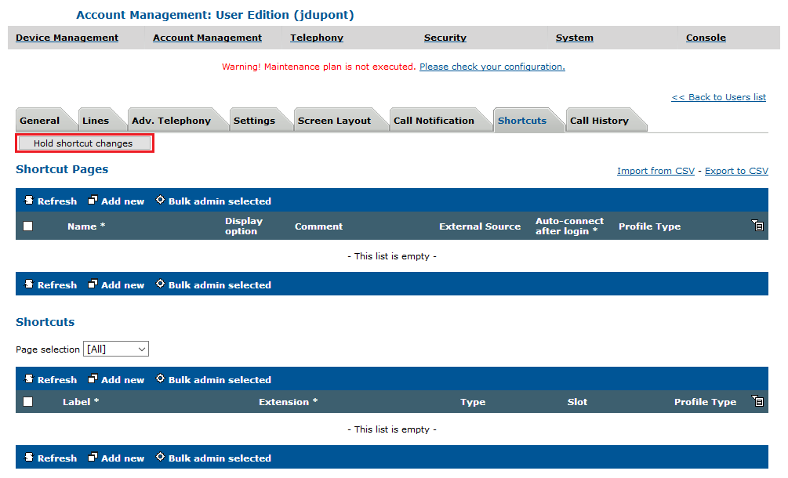Click the Export to CSV link
Screen dimensions: 788x478
coord(736,171)
